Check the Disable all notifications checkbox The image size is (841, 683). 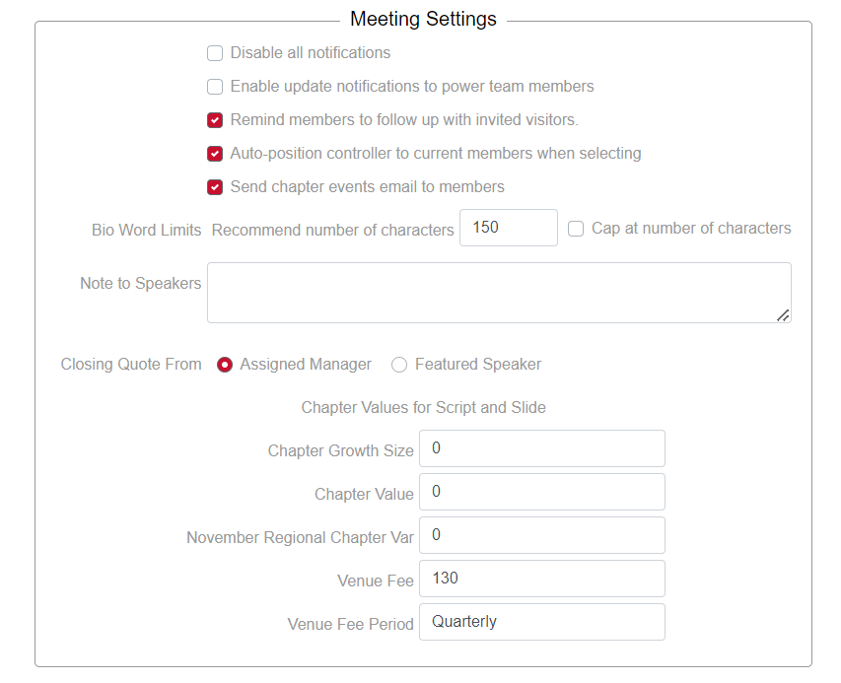(x=215, y=53)
